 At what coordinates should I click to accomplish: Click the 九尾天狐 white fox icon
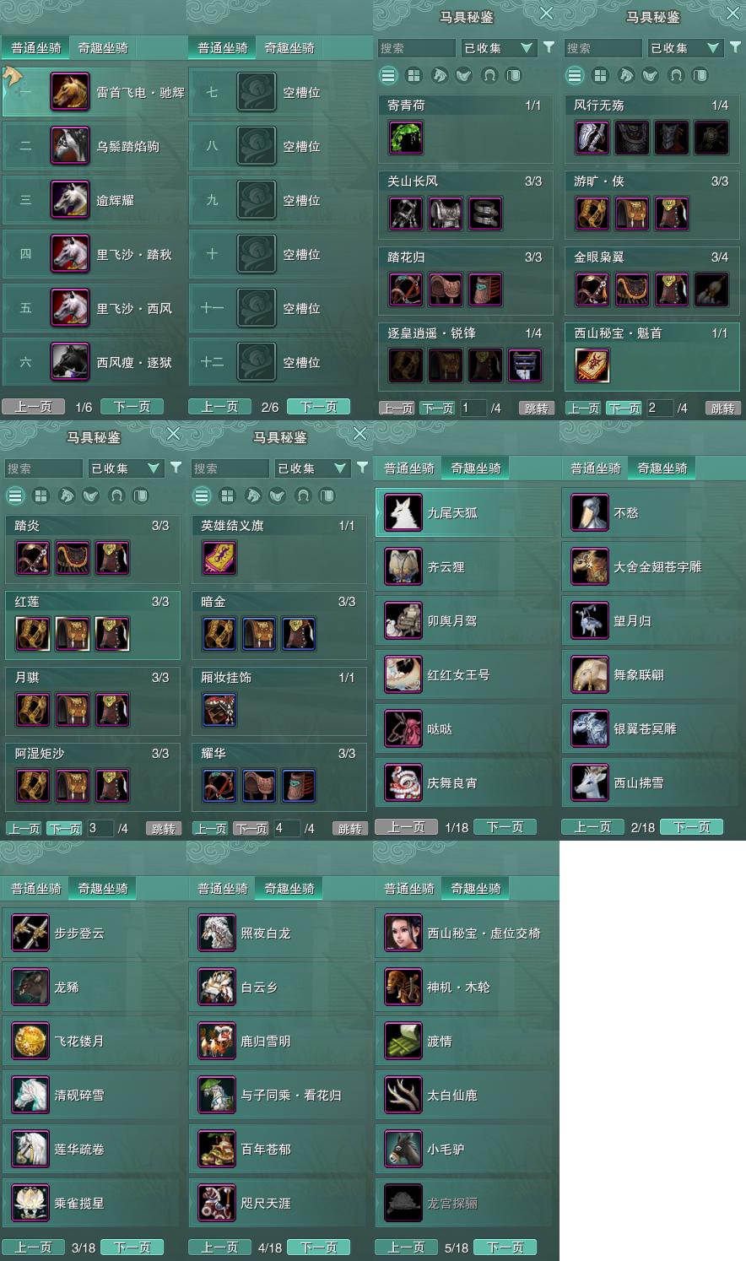(403, 512)
